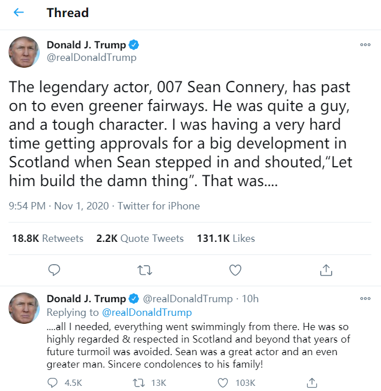The height and width of the screenshot is (391, 381).
Task: Reply to the second tweet with 4.5K replies
Action: [54, 382]
